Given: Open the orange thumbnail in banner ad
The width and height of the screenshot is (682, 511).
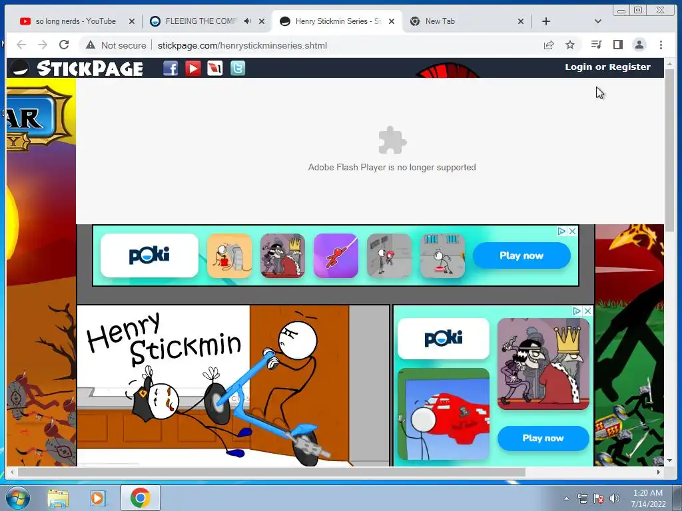Looking at the screenshot, I should click(229, 255).
